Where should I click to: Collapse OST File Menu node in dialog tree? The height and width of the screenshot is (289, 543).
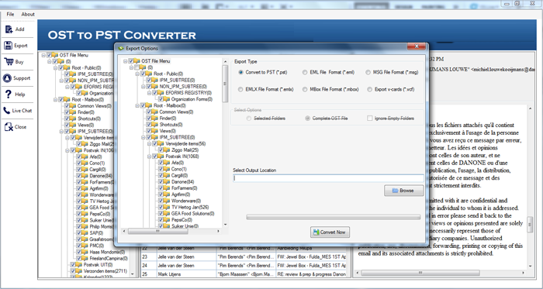[x=126, y=61]
